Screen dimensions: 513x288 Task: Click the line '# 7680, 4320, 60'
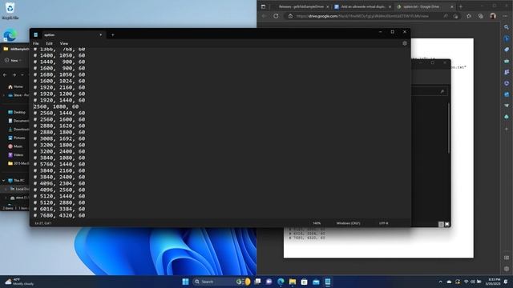59,215
